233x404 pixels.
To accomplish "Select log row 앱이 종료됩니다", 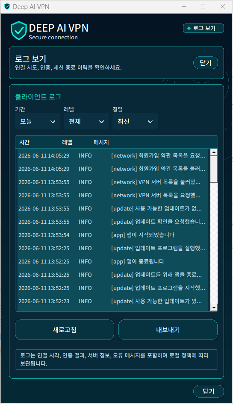I will pos(113,261).
